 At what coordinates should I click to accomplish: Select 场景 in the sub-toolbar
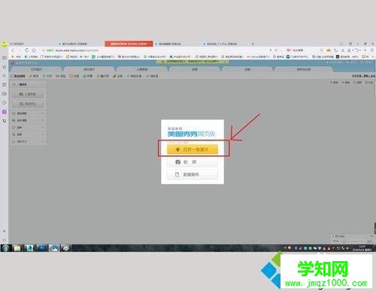(88, 76)
